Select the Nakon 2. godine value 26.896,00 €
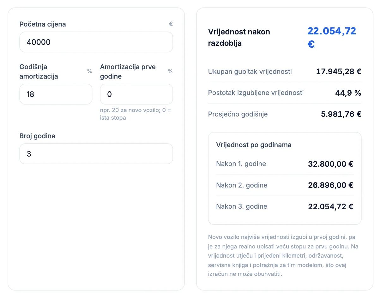This screenshot has width=381, height=298. tap(331, 185)
